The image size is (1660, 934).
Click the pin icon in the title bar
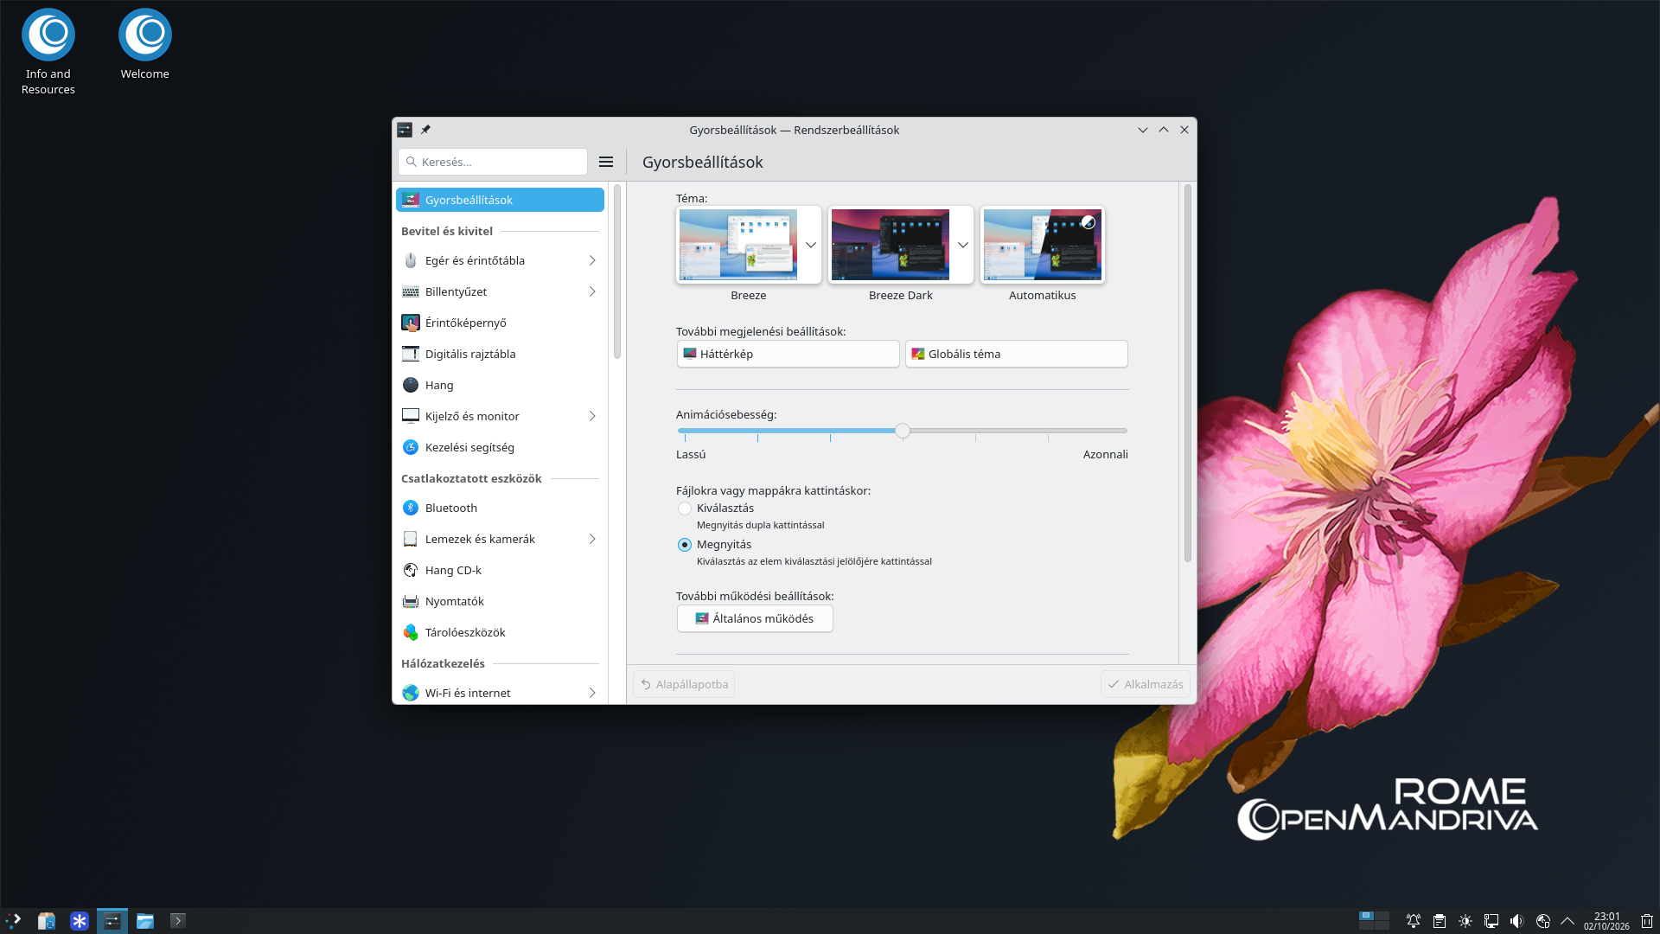(425, 130)
